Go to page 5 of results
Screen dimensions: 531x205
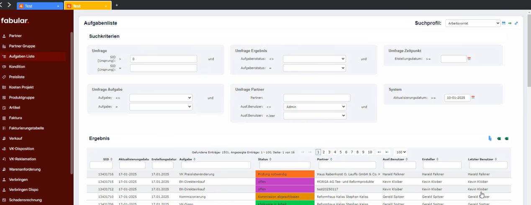341,152
